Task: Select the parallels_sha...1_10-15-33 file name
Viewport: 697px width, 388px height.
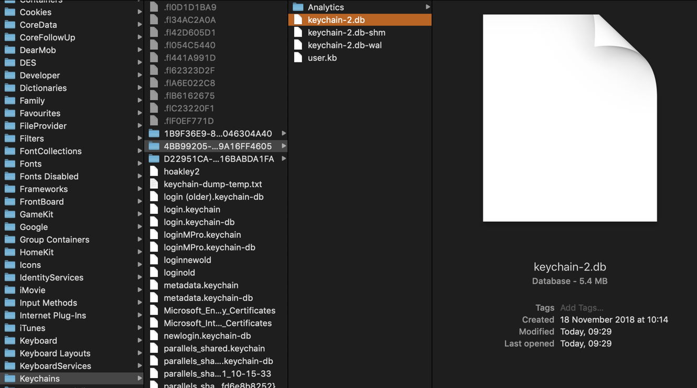Action: pyautogui.click(x=217, y=374)
